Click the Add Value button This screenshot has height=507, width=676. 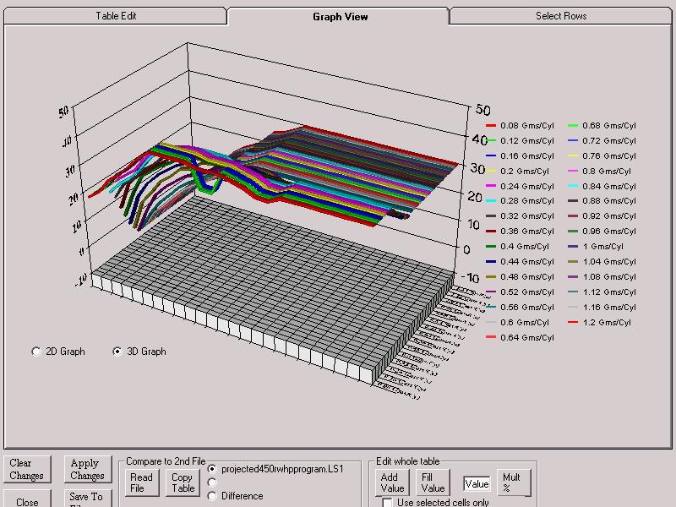pyautogui.click(x=392, y=482)
